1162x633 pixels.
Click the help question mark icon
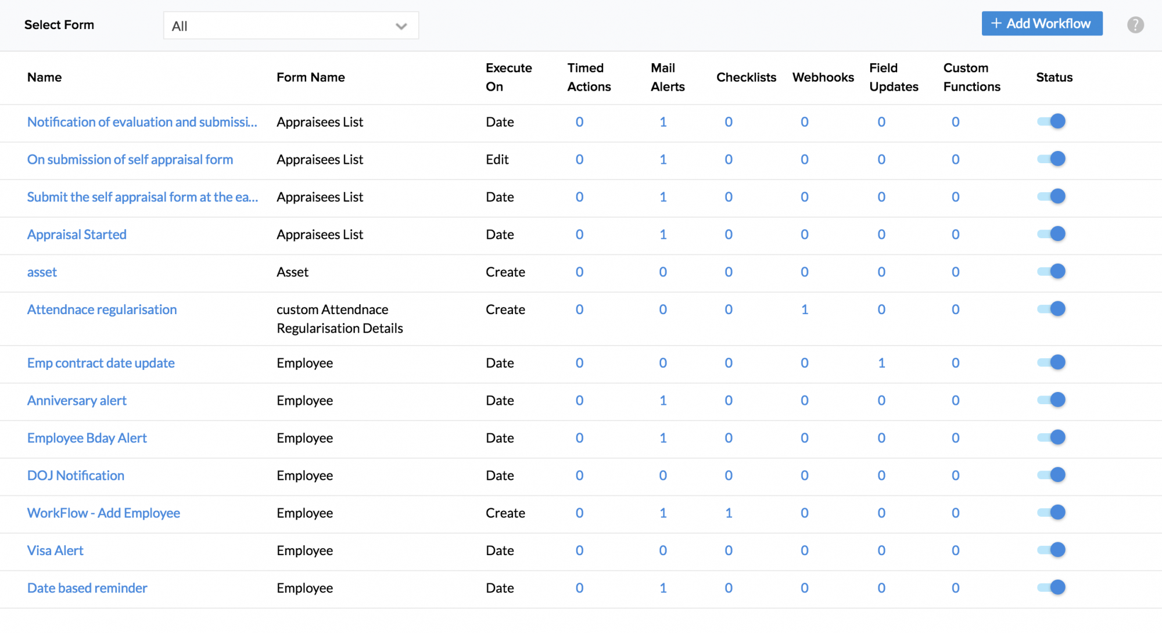point(1135,24)
